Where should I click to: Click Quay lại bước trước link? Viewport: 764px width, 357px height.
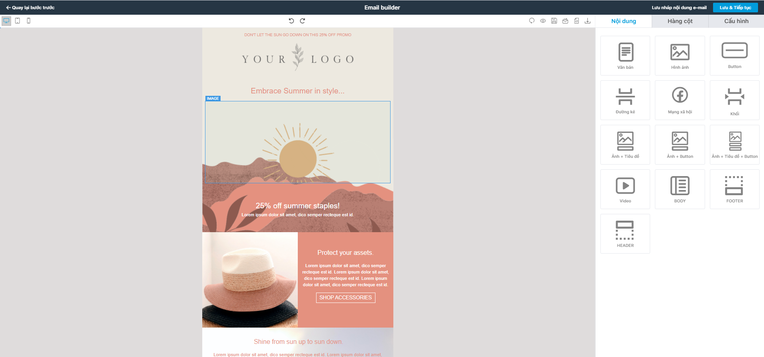(30, 8)
